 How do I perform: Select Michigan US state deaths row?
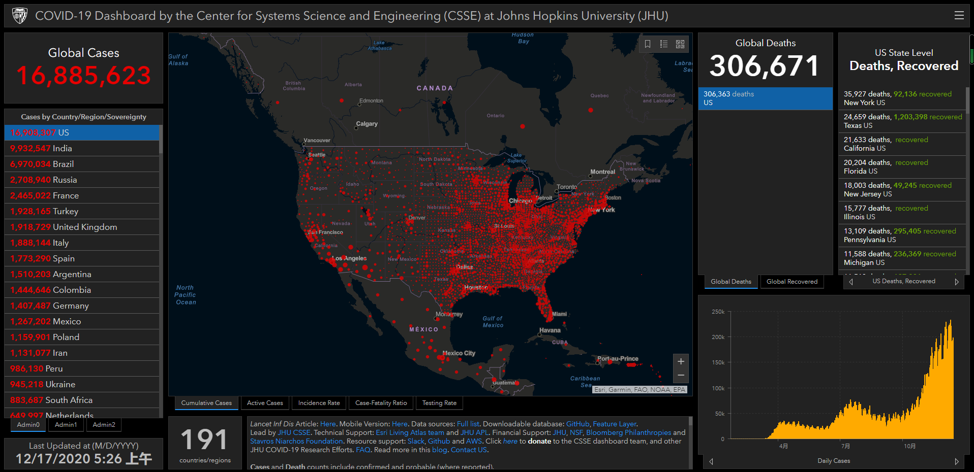click(902, 258)
